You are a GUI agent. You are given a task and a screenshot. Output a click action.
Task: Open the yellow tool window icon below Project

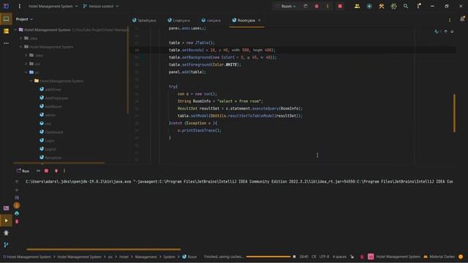point(7,31)
